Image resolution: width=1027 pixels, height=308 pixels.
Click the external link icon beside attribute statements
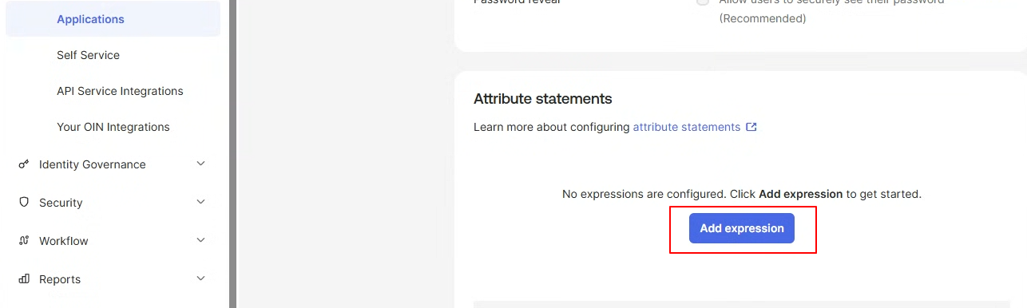point(751,127)
